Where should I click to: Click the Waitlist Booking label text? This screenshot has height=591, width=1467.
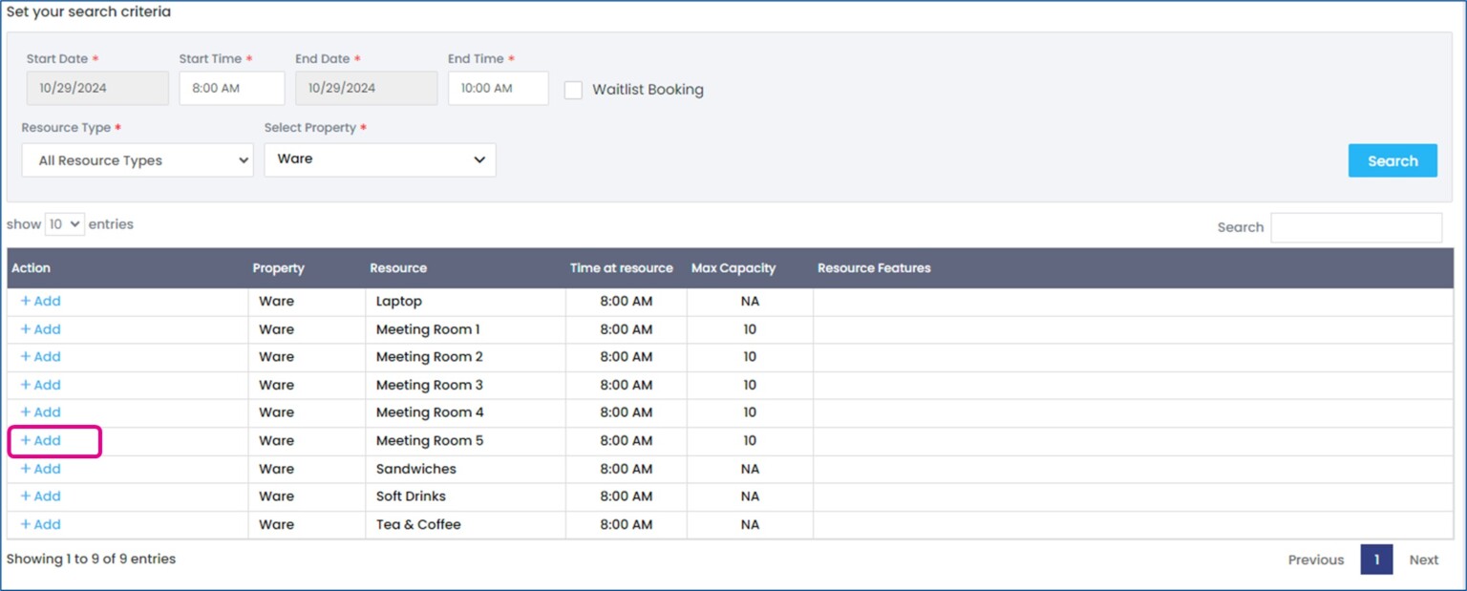pos(648,90)
